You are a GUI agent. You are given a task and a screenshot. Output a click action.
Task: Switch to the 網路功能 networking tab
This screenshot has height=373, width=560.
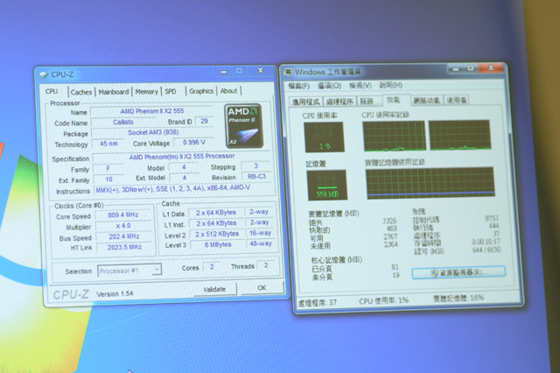[x=426, y=101]
